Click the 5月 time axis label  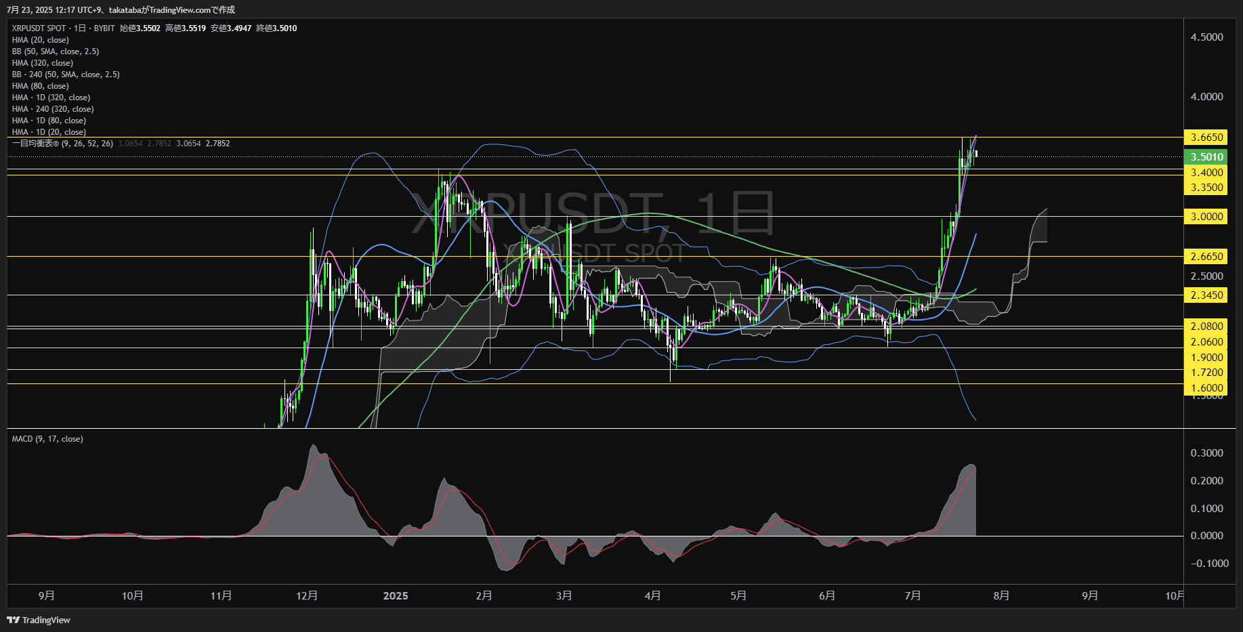point(738,596)
